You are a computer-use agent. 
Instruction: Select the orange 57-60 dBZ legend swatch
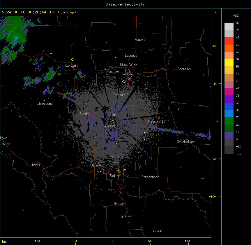click(x=229, y=48)
